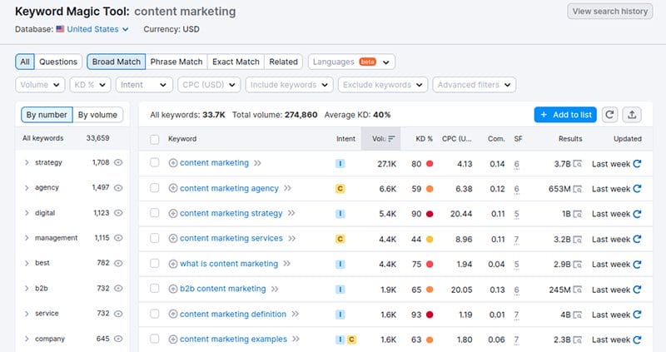
Task: Refresh metrics for content marketing row
Action: pyautogui.click(x=637, y=163)
